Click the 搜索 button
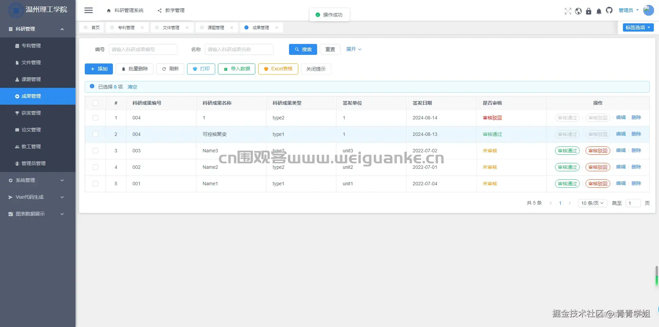The width and height of the screenshot is (659, 327). [x=303, y=49]
